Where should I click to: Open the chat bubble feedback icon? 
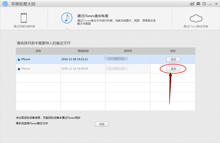click(198, 4)
